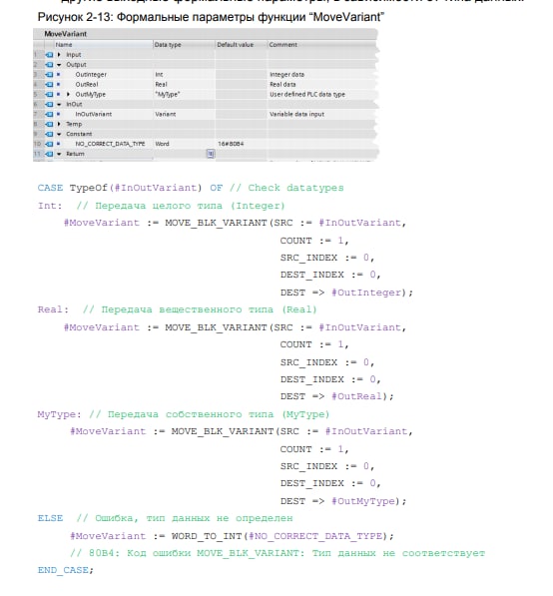Click the 'Real:' case label in the code
The width and height of the screenshot is (553, 596).
click(53, 309)
